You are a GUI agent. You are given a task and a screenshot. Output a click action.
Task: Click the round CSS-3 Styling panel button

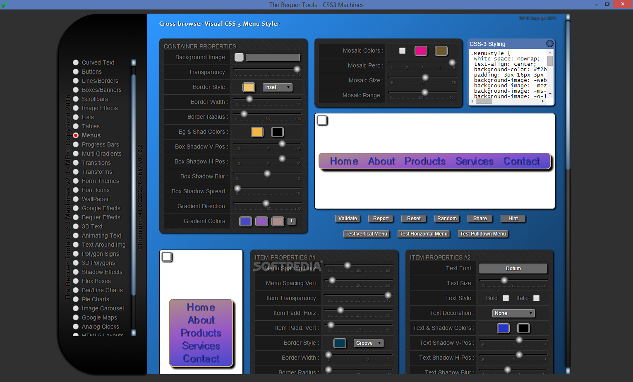[x=549, y=43]
